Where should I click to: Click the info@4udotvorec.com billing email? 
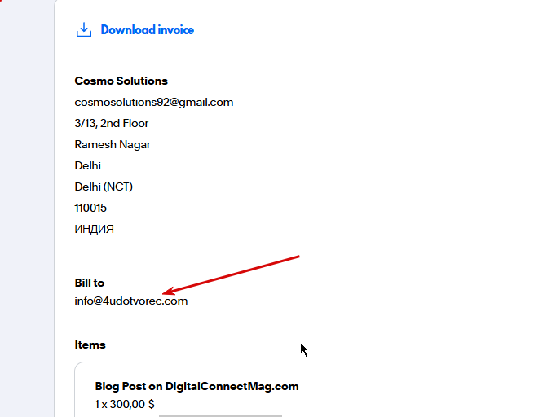pyautogui.click(x=130, y=301)
